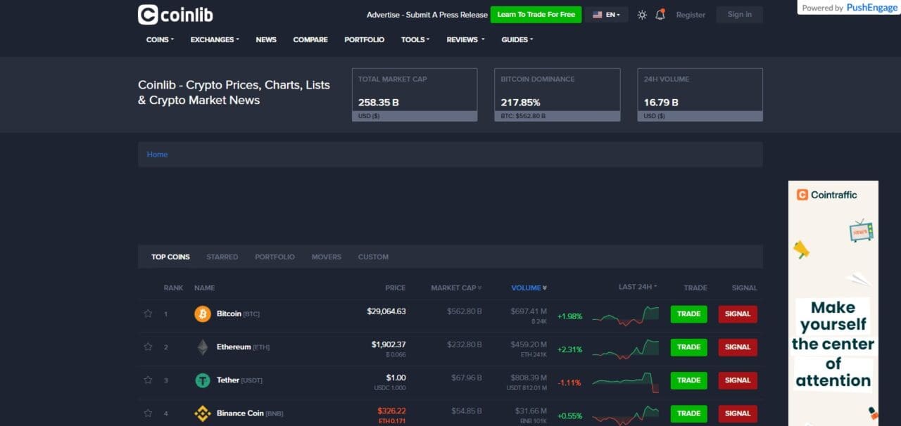Image resolution: width=901 pixels, height=426 pixels.
Task: Open the Portfolio menu item in navbar
Action: pos(365,39)
